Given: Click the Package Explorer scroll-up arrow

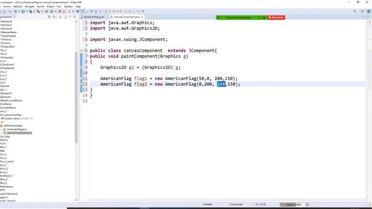Looking at the screenshot, I should [x=76, y=21].
